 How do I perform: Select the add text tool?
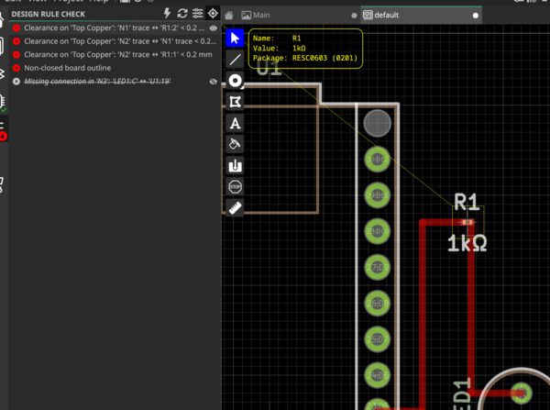tap(235, 123)
